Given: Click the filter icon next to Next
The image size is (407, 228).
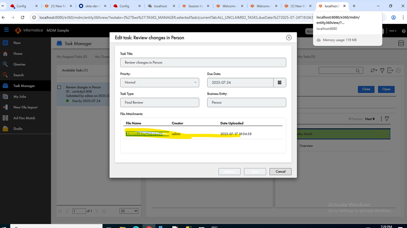Looking at the screenshot, I should [387, 119].
